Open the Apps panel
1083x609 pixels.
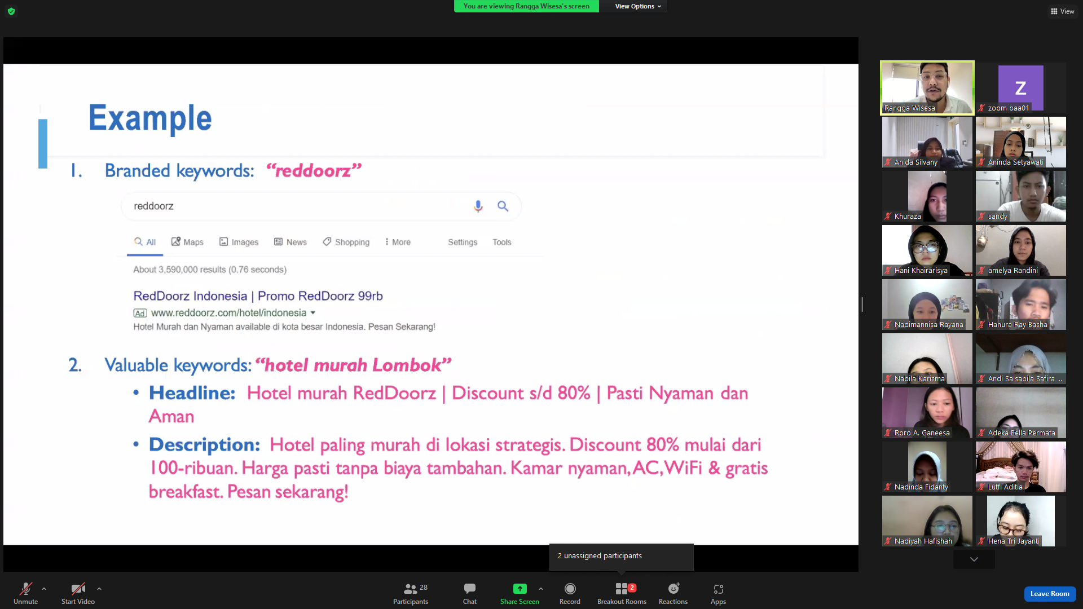point(718,593)
